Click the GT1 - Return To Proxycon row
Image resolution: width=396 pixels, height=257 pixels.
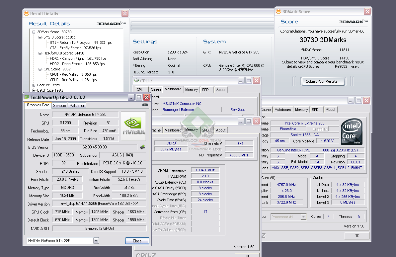[x=81, y=43]
